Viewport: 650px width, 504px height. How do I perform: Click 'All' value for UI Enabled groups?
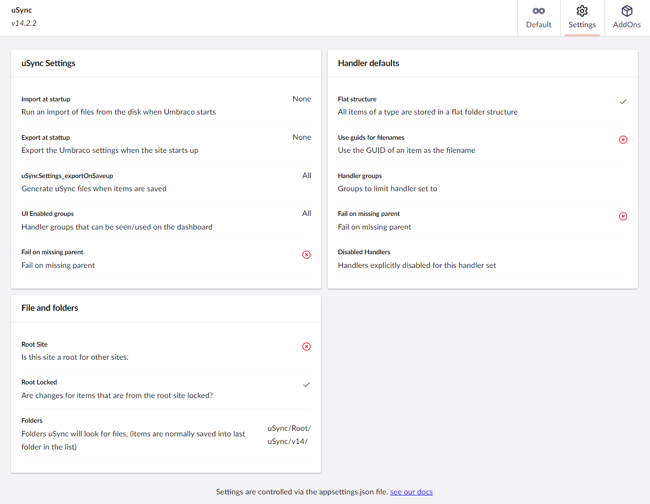(307, 213)
